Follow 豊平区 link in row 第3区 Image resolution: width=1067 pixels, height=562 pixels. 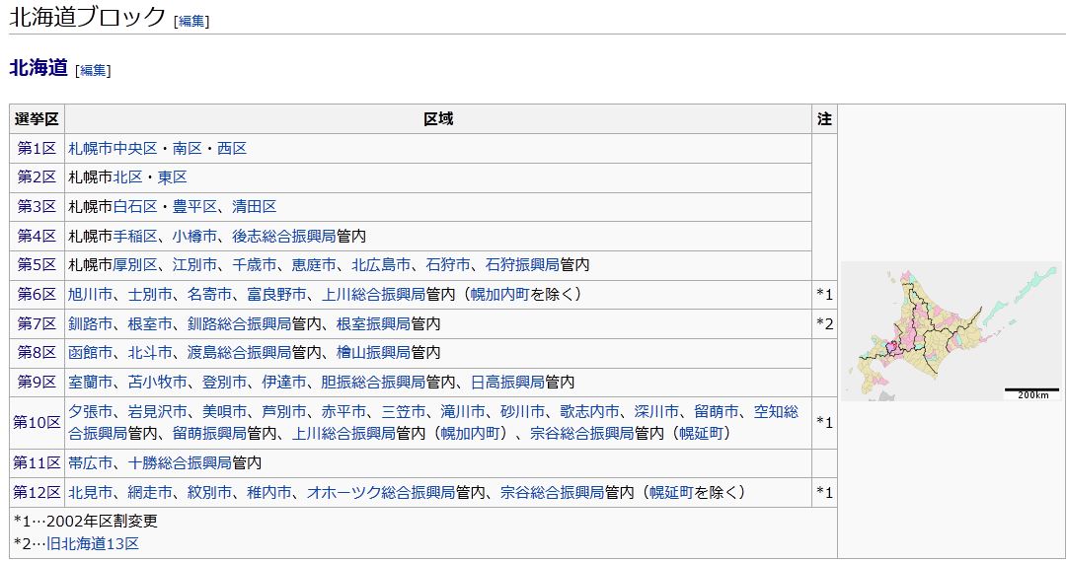pyautogui.click(x=194, y=206)
